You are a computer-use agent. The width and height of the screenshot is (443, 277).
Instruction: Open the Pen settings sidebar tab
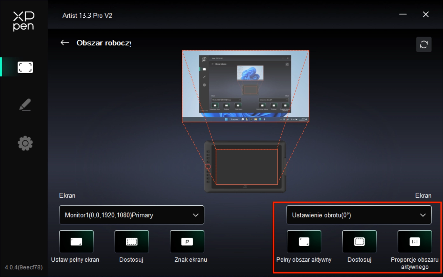pos(25,105)
